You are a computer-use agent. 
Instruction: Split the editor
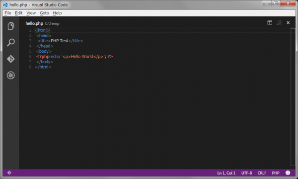(x=270, y=23)
